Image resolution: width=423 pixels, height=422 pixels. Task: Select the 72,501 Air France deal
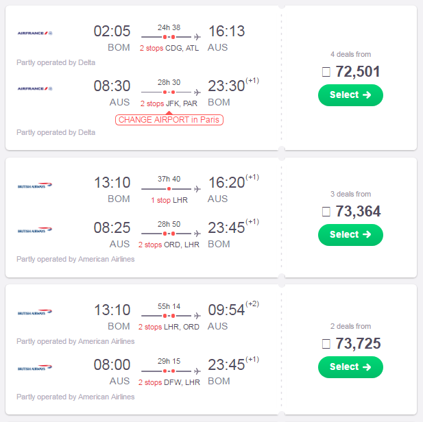(350, 95)
